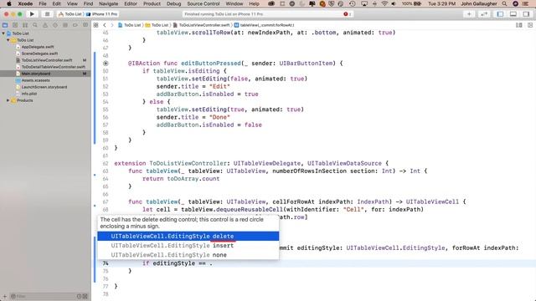536x301 pixels.
Task: Select the insert autocomplete suggestion
Action: pyautogui.click(x=188, y=245)
